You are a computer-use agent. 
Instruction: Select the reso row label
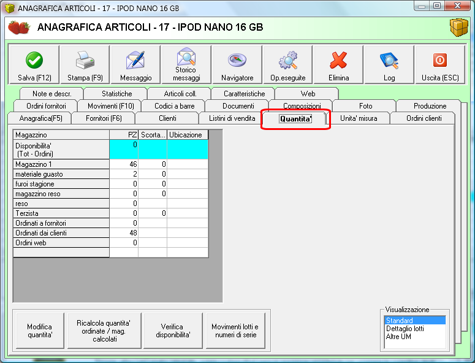61,204
